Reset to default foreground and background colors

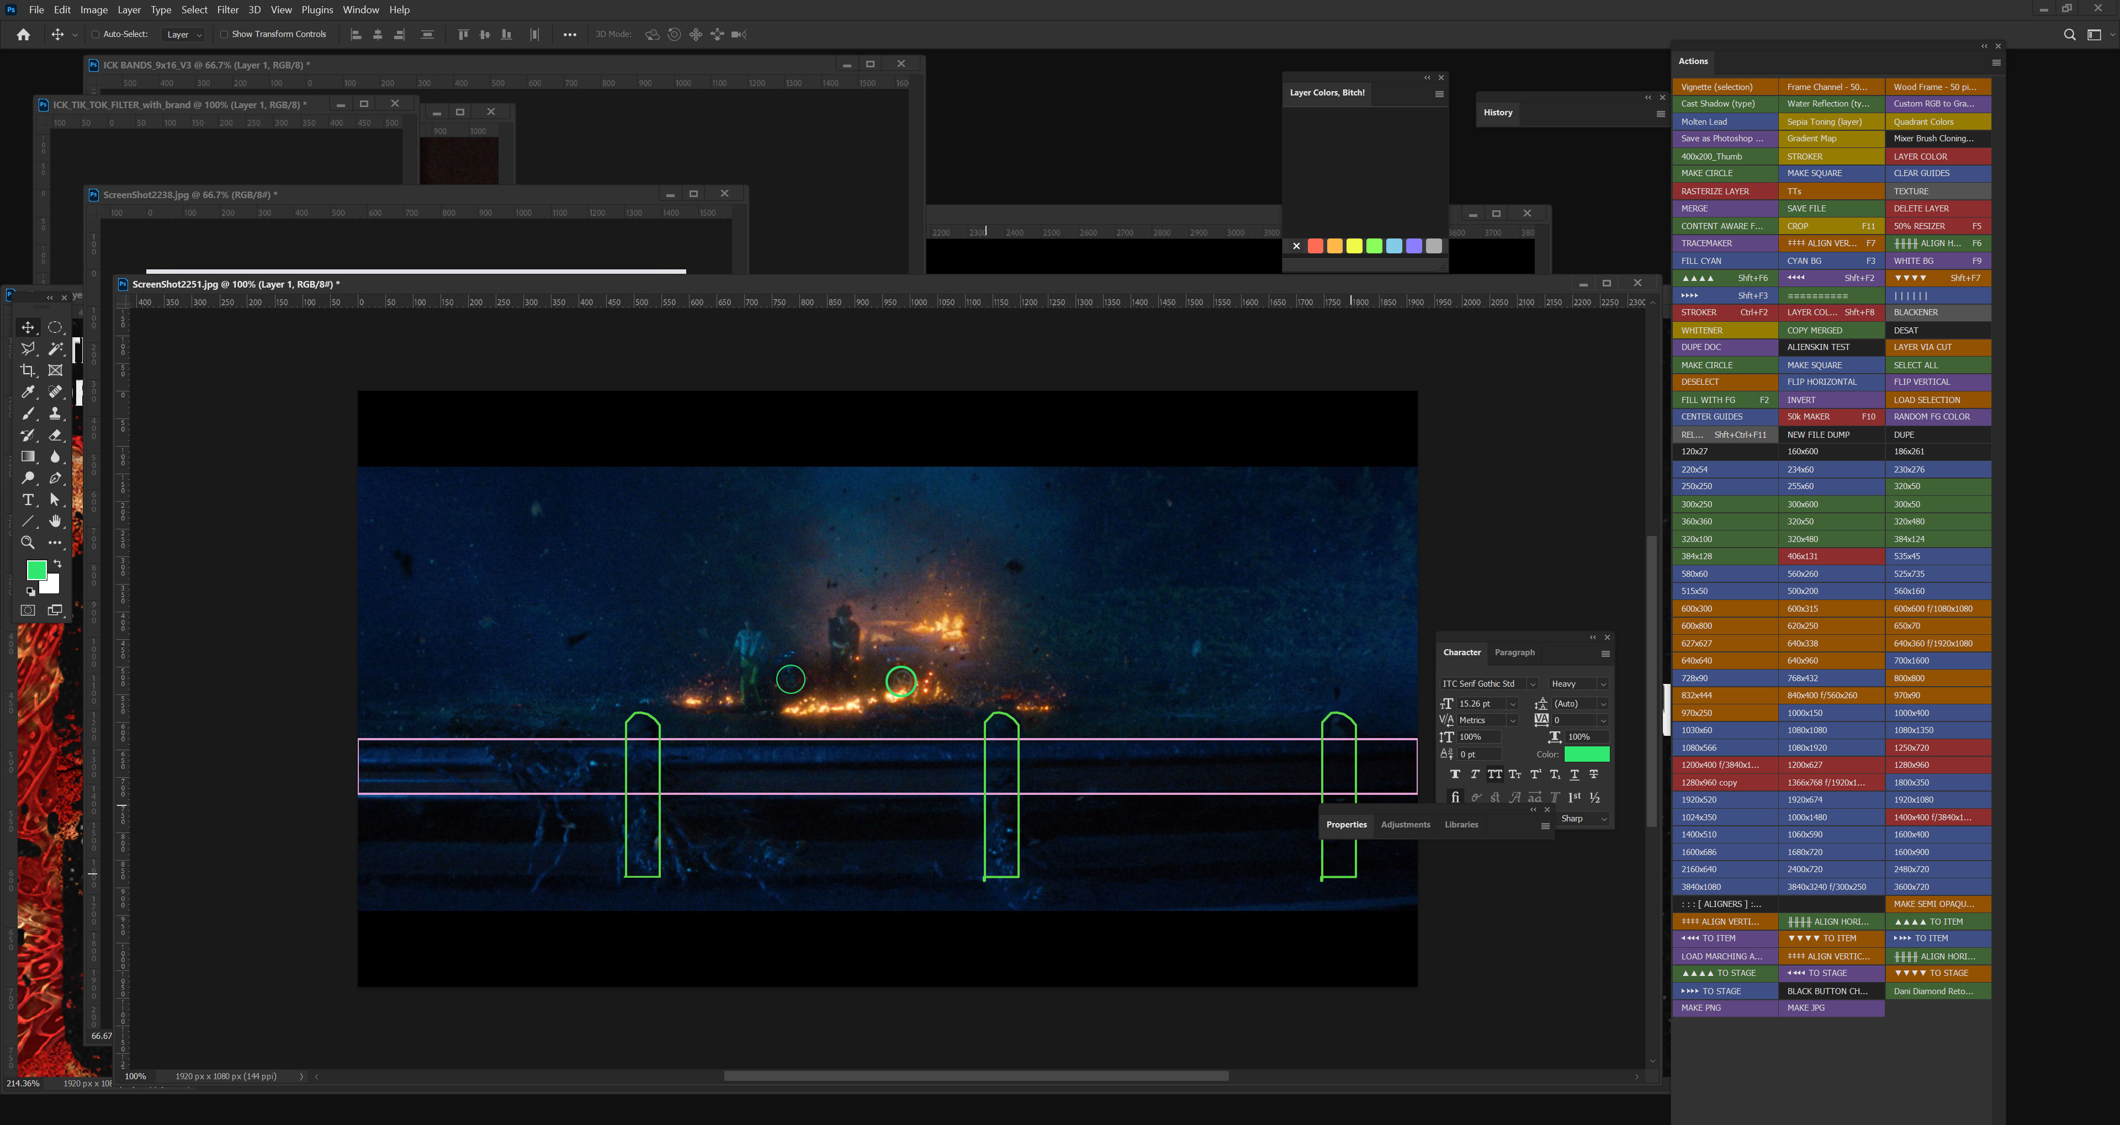[30, 591]
